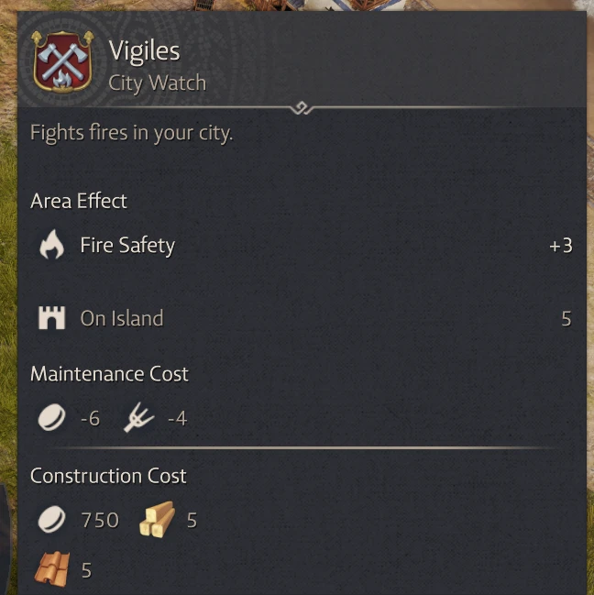Click the On Island castle tower icon
The image size is (594, 595).
tap(51, 318)
